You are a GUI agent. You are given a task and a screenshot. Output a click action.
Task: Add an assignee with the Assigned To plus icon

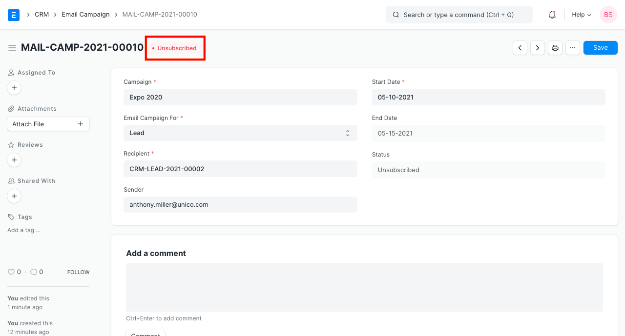14,87
